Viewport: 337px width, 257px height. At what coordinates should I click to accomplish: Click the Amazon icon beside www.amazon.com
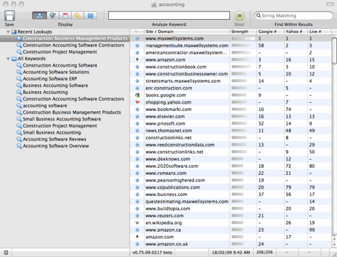pos(137,60)
